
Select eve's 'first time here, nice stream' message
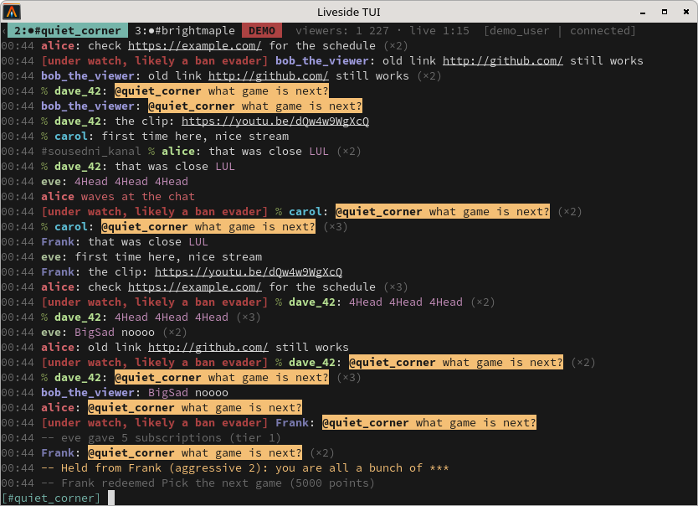tap(168, 257)
